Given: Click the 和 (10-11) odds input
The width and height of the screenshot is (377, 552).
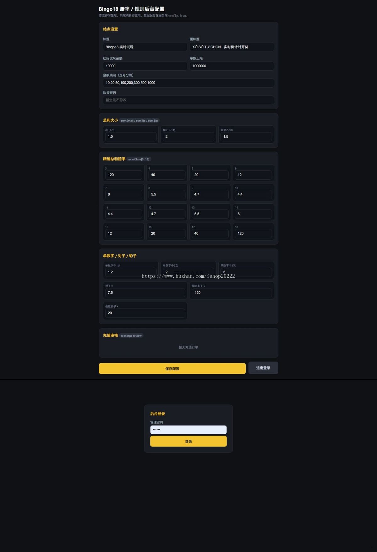Looking at the screenshot, I should [x=188, y=137].
